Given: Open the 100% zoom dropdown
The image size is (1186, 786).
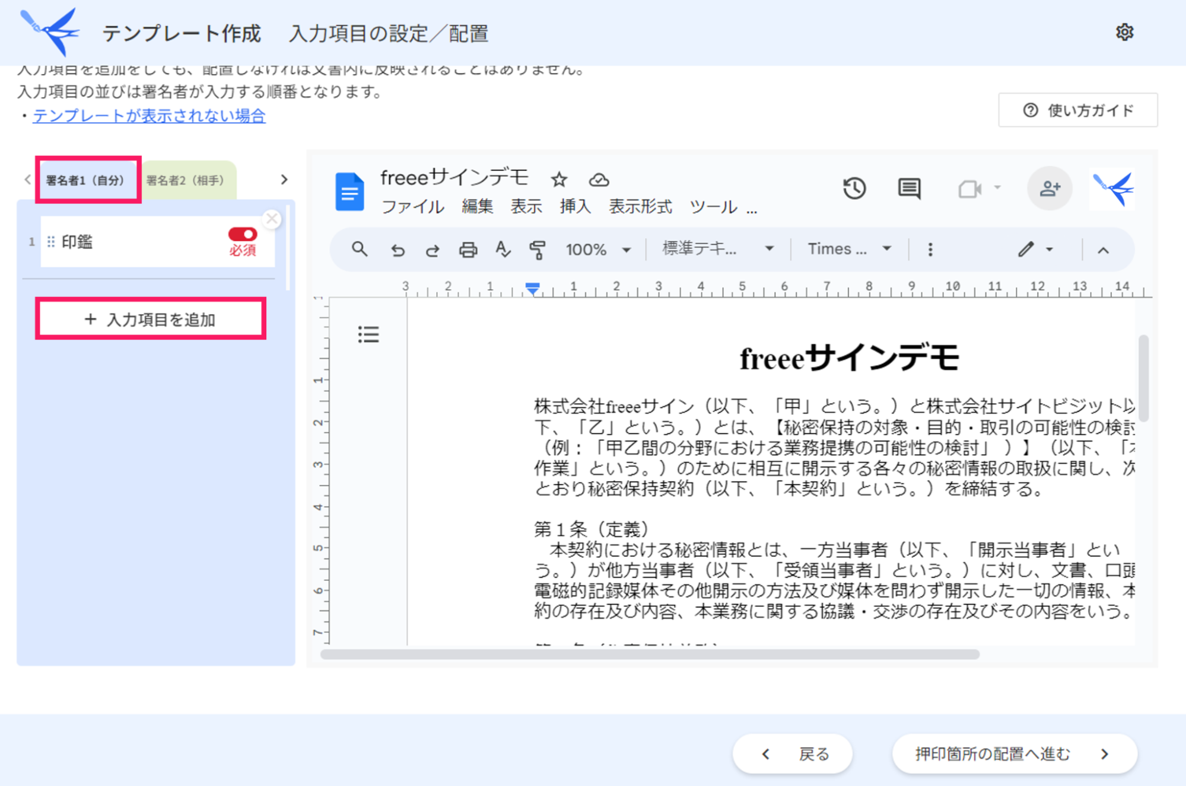Looking at the screenshot, I should coord(598,250).
